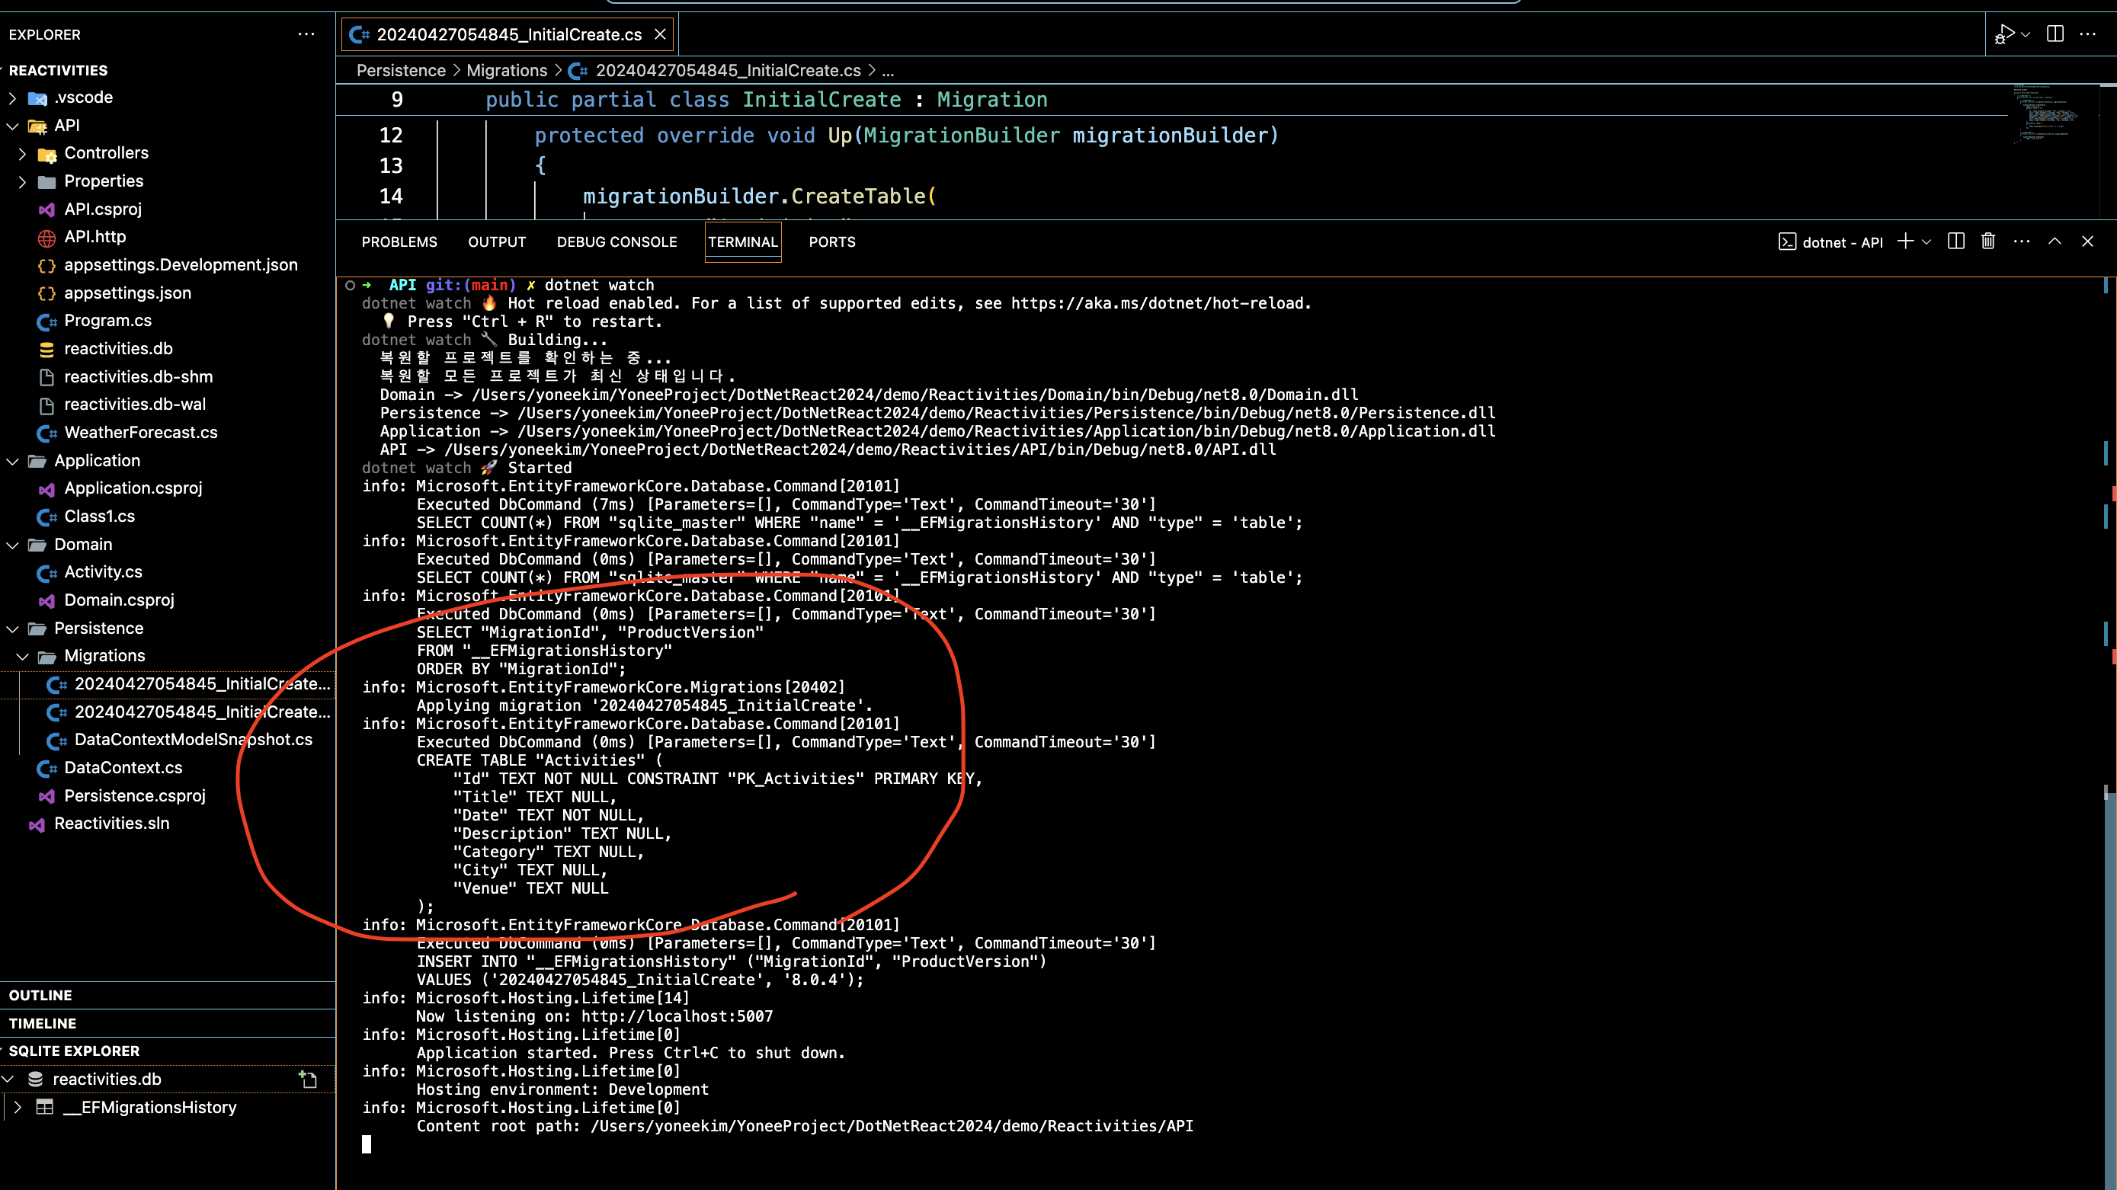Maximize terminal panel with the up chevron
2117x1190 pixels.
click(x=2055, y=241)
